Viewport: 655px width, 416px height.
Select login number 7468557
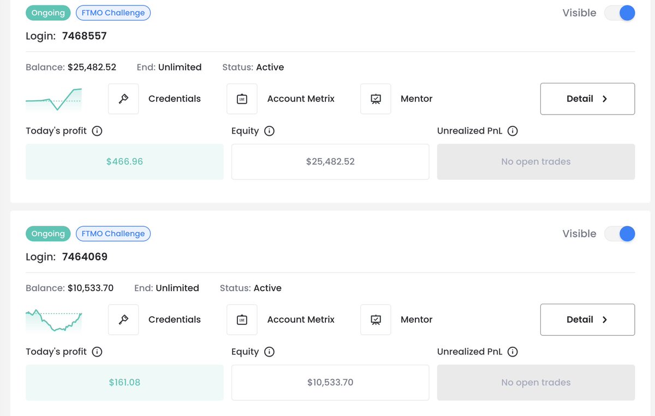coord(85,36)
